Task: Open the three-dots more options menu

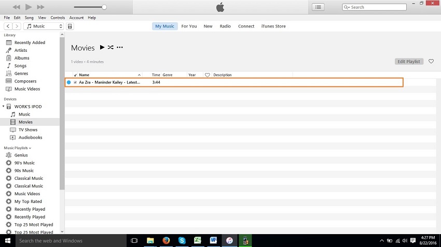Action: tap(120, 48)
